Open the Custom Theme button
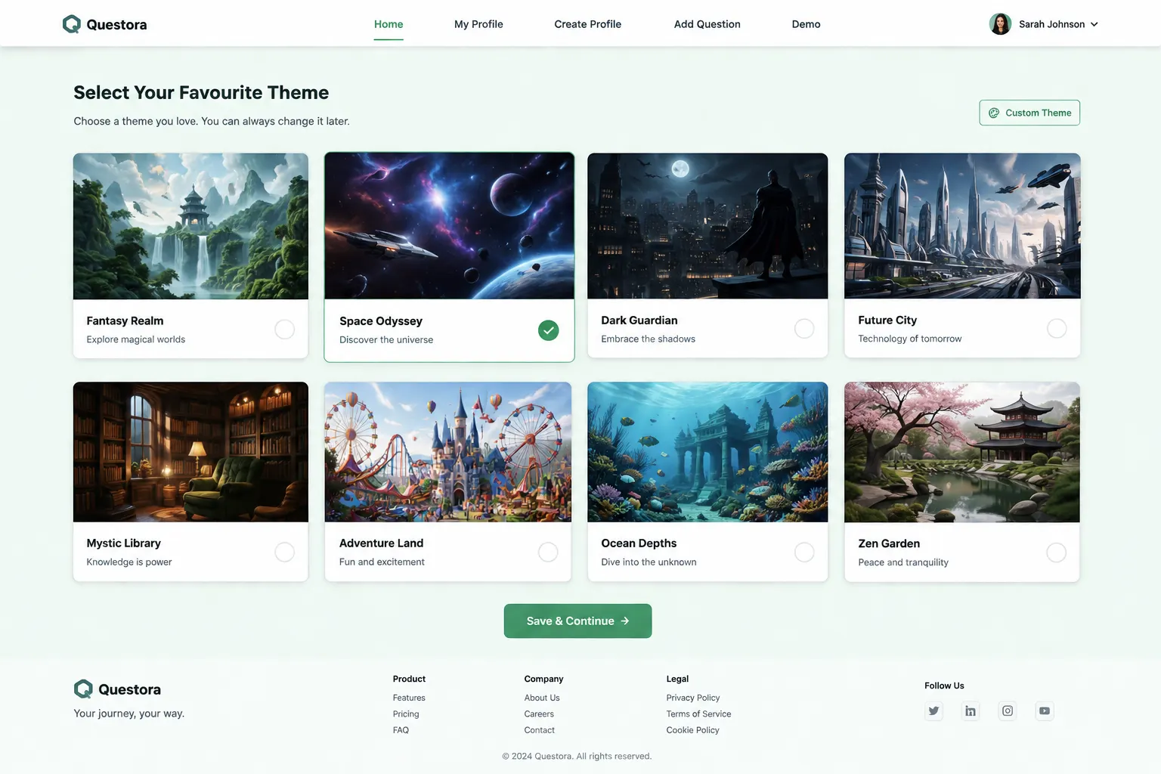 [x=1029, y=113]
